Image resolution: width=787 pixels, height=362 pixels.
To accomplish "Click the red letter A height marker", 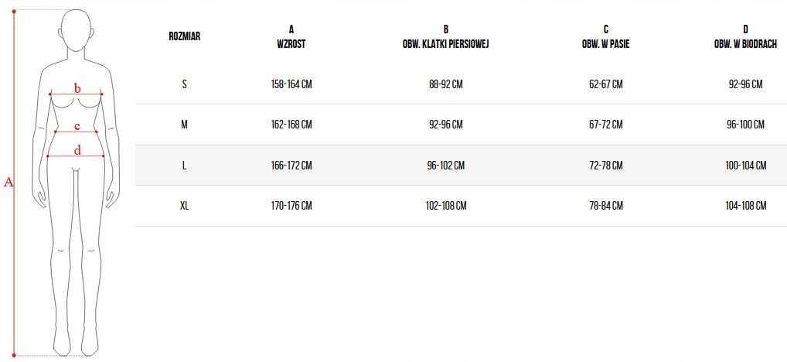I will pyautogui.click(x=9, y=183).
